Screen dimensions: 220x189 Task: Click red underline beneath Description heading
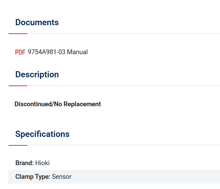click(18, 86)
